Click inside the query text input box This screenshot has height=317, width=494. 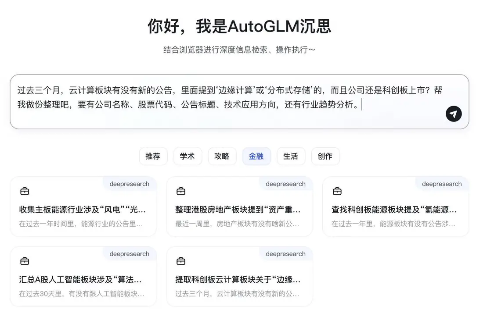click(x=239, y=102)
